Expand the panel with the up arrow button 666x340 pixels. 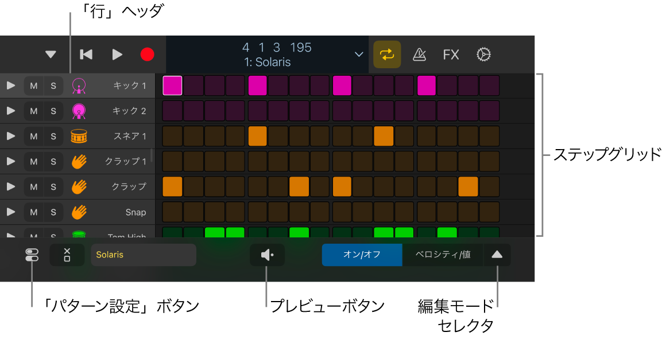[x=497, y=255]
